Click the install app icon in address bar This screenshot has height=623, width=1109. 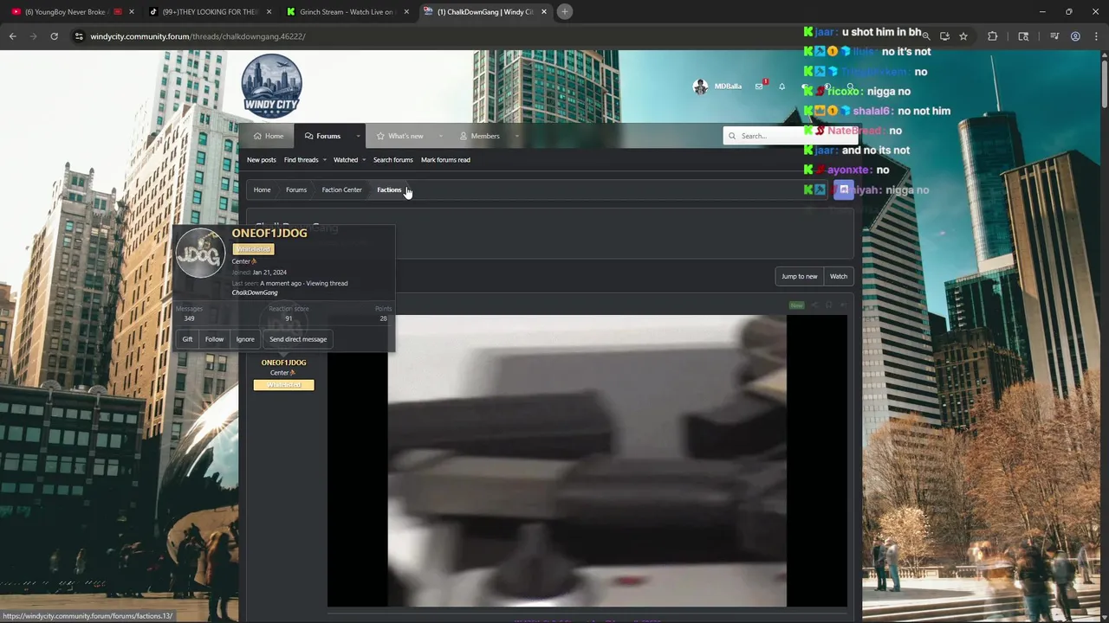pyautogui.click(x=944, y=36)
